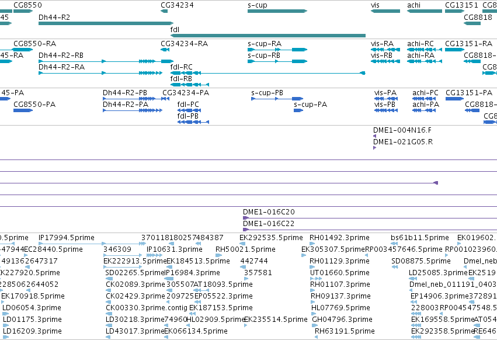497x340 pixels.
Task: Select EST RH01129.3prime
Action: [x=339, y=261]
